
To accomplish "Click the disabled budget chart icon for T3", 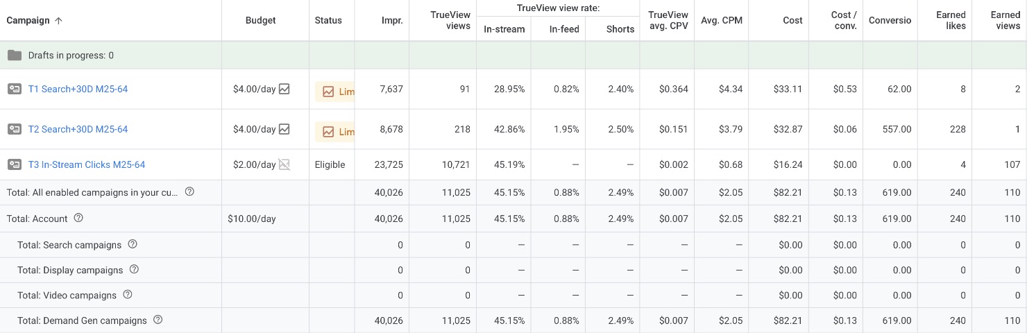I will (284, 164).
